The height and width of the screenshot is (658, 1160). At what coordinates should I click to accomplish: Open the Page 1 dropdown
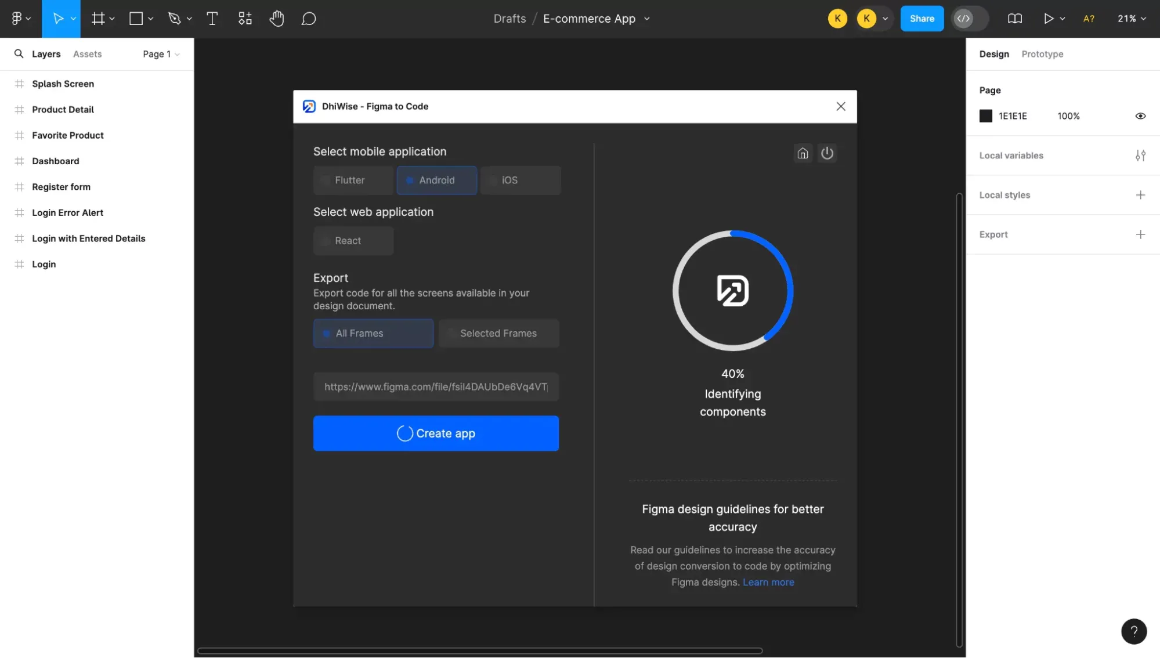[161, 54]
